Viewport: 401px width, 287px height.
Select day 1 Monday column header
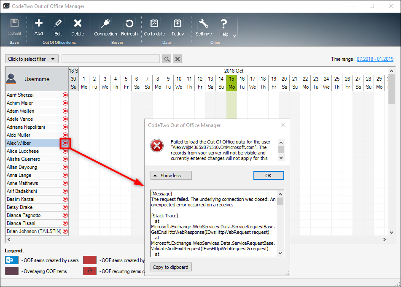click(x=84, y=83)
